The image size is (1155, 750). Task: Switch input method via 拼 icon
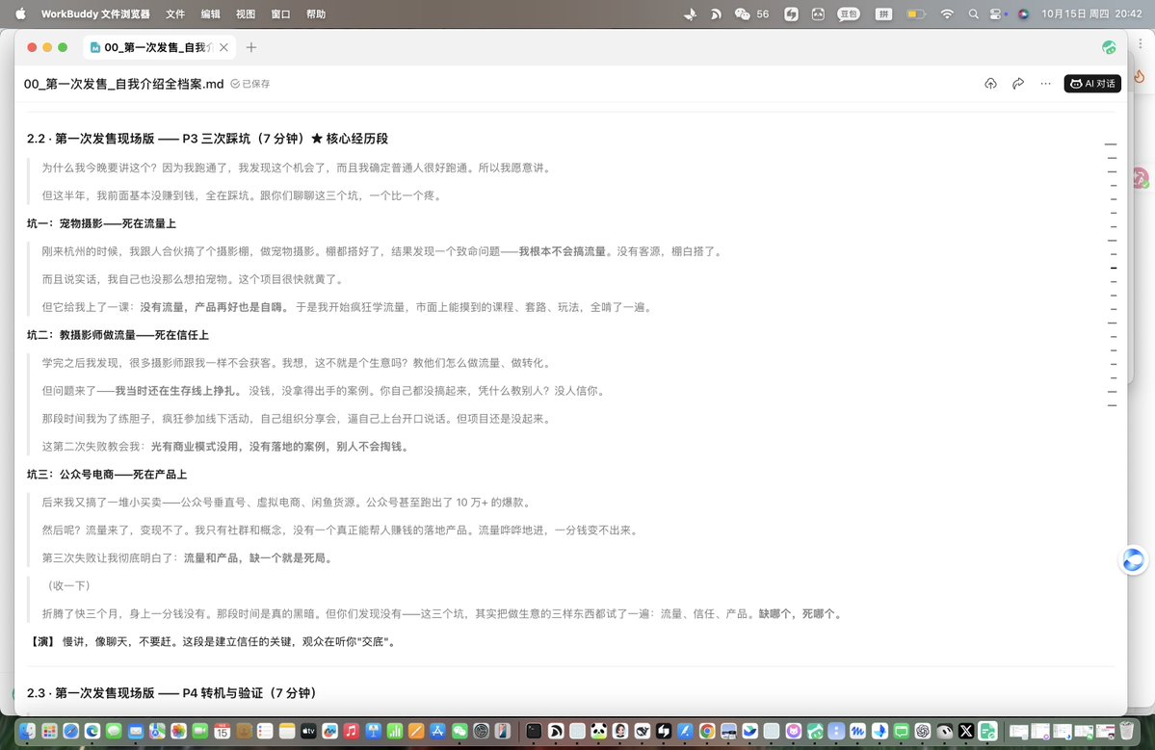[x=883, y=14]
